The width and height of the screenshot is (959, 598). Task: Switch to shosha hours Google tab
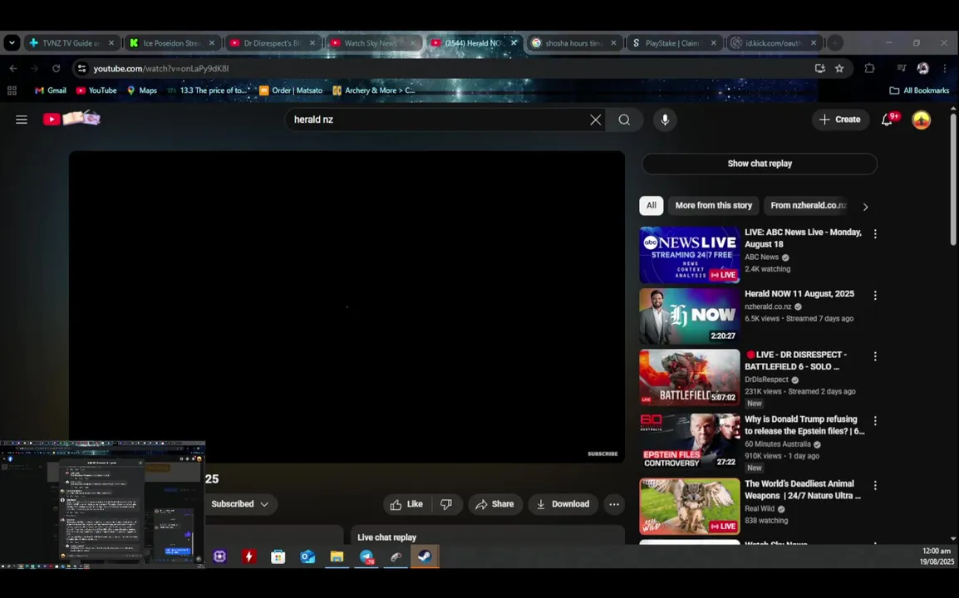point(575,43)
